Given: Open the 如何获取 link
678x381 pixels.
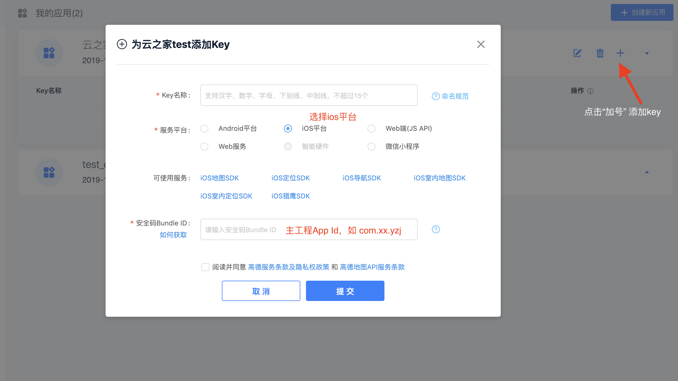Looking at the screenshot, I should 173,235.
